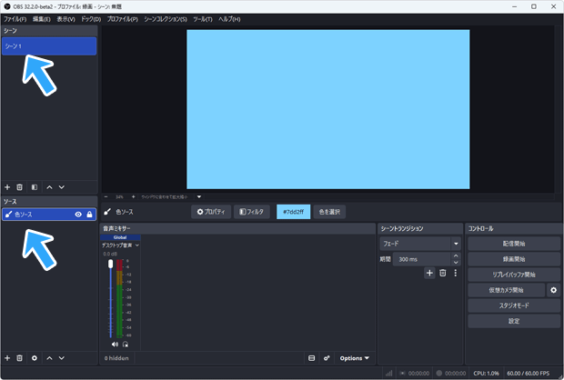Add a new source with Sources plus icon
This screenshot has width=564, height=380.
click(x=7, y=358)
